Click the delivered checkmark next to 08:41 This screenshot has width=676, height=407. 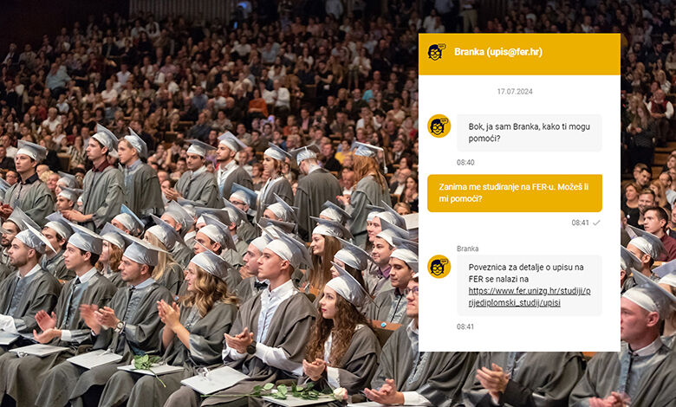tap(596, 223)
